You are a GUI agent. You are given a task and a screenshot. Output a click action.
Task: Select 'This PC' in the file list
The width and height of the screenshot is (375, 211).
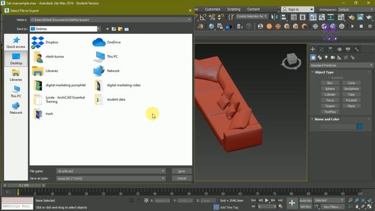pos(105,57)
